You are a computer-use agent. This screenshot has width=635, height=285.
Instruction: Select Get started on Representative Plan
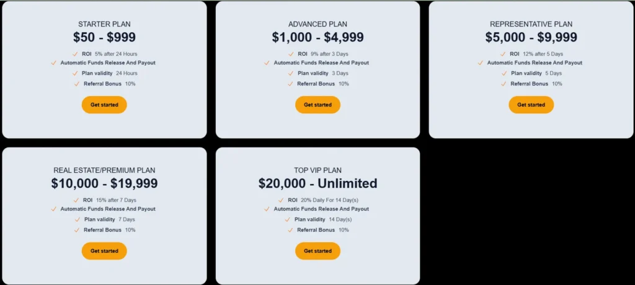(x=531, y=105)
